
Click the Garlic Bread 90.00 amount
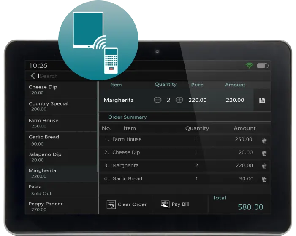point(246,179)
